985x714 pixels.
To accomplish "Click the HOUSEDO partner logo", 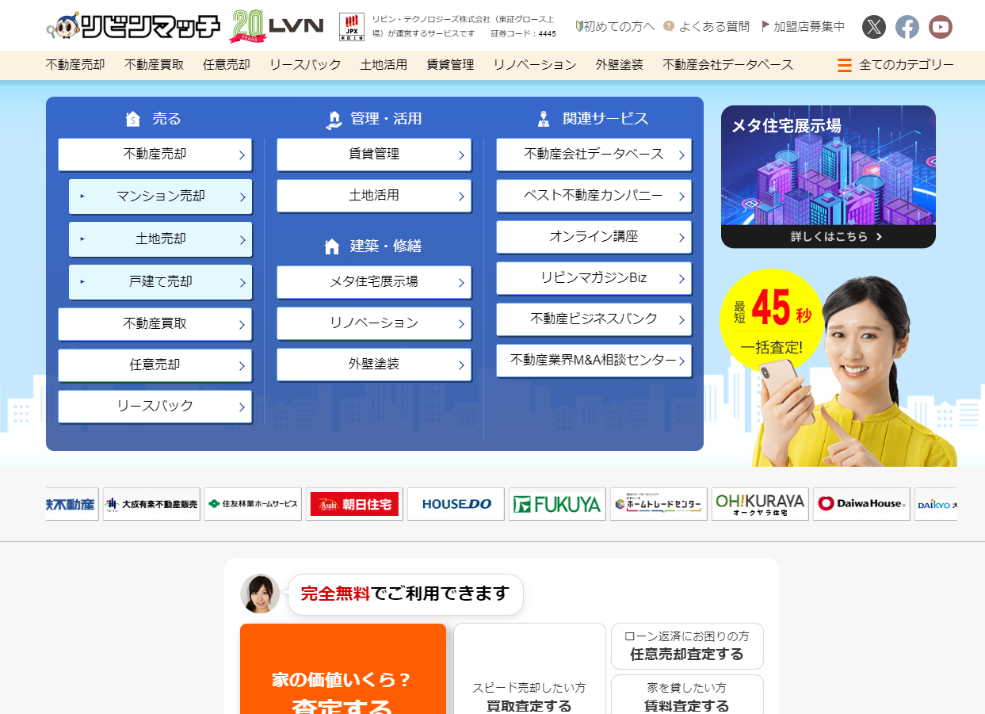I will 456,504.
